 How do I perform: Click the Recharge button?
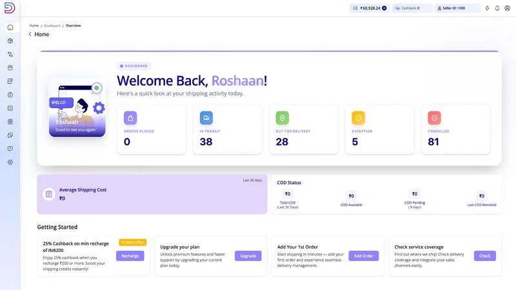[130, 256]
